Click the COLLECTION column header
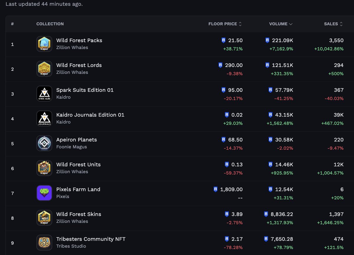Viewport: 354px width, 255px height. [x=50, y=24]
